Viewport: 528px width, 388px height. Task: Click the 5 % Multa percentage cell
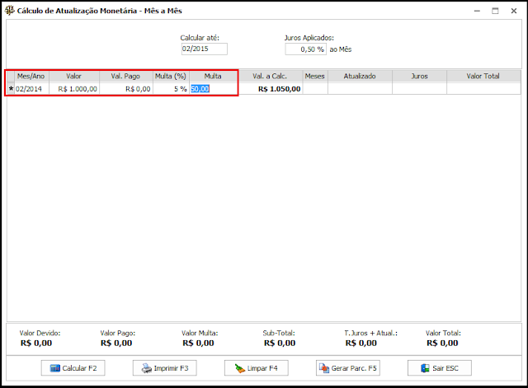[x=171, y=89]
